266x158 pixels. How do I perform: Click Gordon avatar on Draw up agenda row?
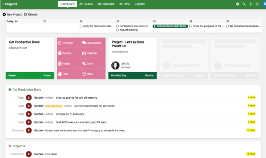29,97
